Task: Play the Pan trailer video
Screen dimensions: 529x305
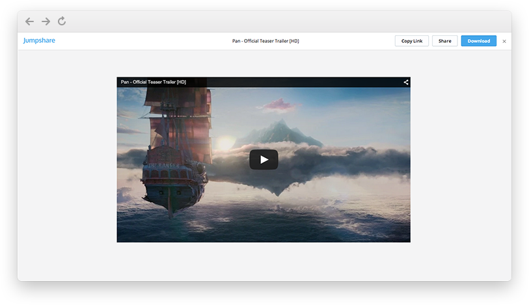Action: (264, 159)
